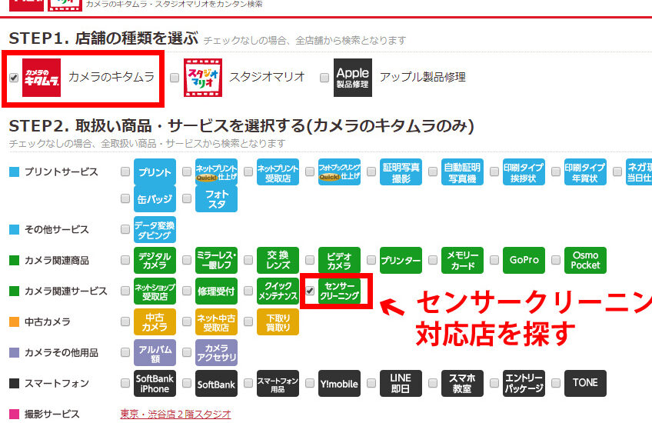Screen dimensions: 652x423
Task: Open the 東京・渋谷店２階スタジオ link
Action: point(175,414)
